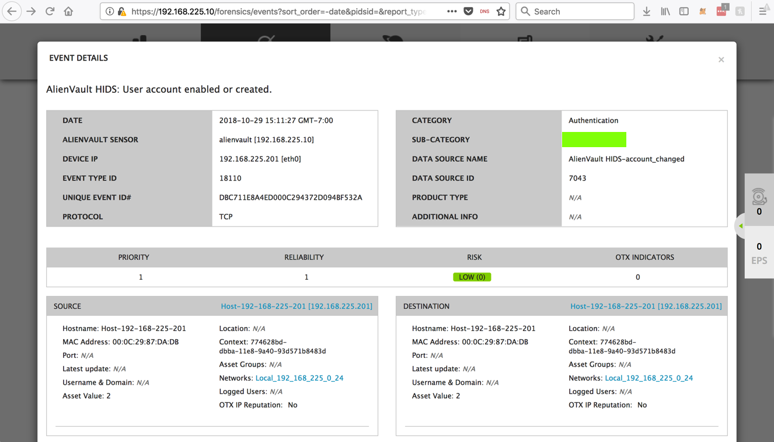Click the Source Hostname line
This screenshot has height=442, width=774.
124,328
